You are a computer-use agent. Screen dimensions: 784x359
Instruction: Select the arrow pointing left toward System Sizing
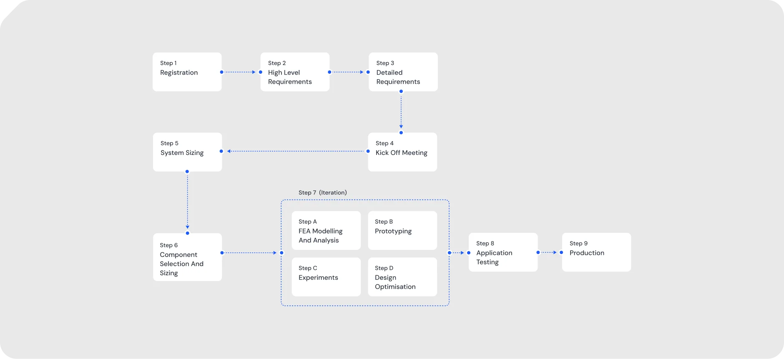(295, 151)
